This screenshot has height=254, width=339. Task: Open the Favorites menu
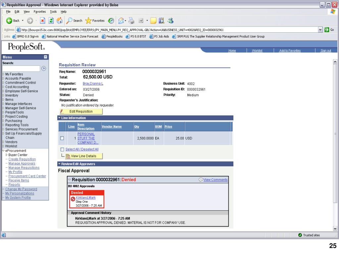tap(40, 12)
